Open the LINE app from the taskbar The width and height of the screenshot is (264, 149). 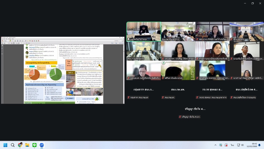pos(35,145)
